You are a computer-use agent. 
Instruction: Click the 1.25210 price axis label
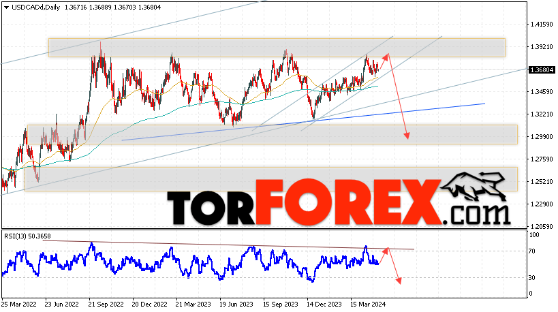pos(542,181)
